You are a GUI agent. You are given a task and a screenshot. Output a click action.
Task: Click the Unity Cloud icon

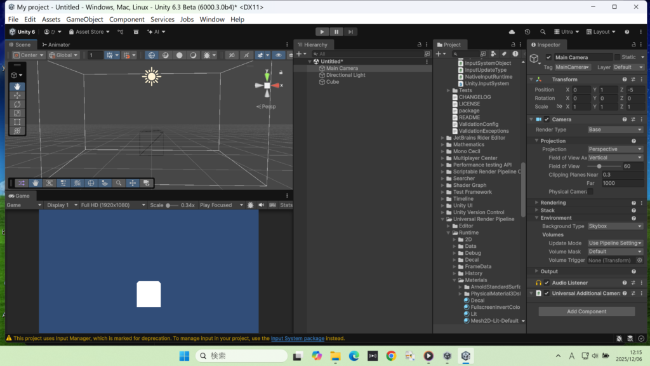(x=512, y=32)
